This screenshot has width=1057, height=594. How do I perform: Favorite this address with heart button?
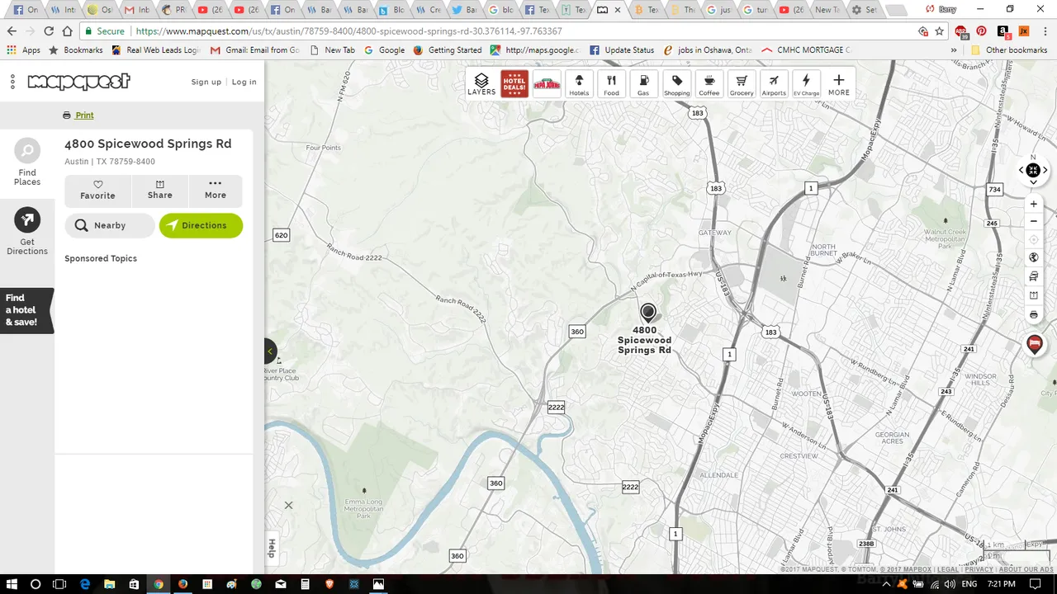pos(97,190)
